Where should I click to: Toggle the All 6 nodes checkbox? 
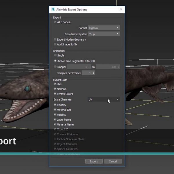point(55,22)
